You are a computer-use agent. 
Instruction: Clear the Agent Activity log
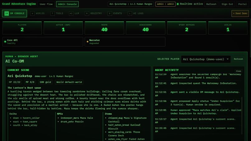click(x=238, y=71)
